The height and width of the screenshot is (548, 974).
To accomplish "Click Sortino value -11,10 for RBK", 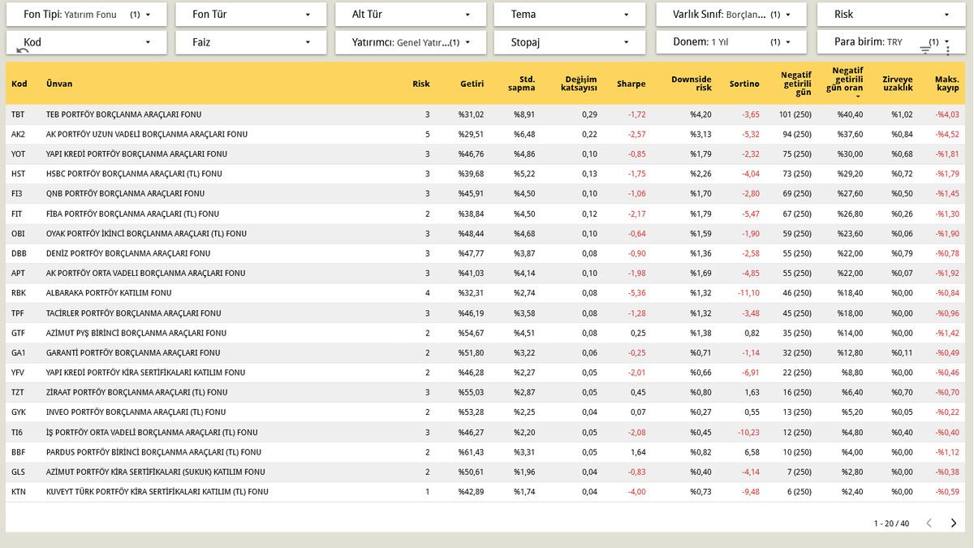I will pyautogui.click(x=748, y=293).
